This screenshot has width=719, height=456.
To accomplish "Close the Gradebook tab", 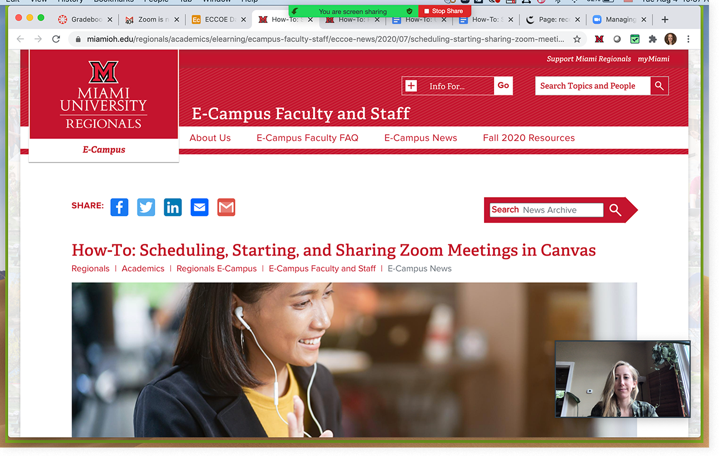I will coord(110,19).
